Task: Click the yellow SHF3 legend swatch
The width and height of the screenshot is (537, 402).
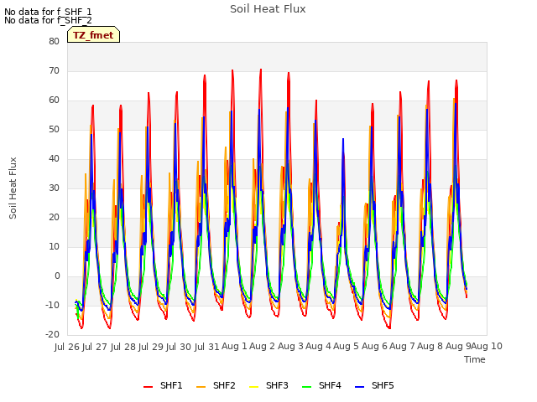Action: point(253,387)
